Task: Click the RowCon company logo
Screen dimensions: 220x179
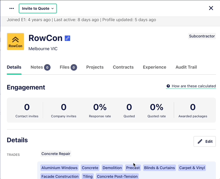Action: [15, 41]
